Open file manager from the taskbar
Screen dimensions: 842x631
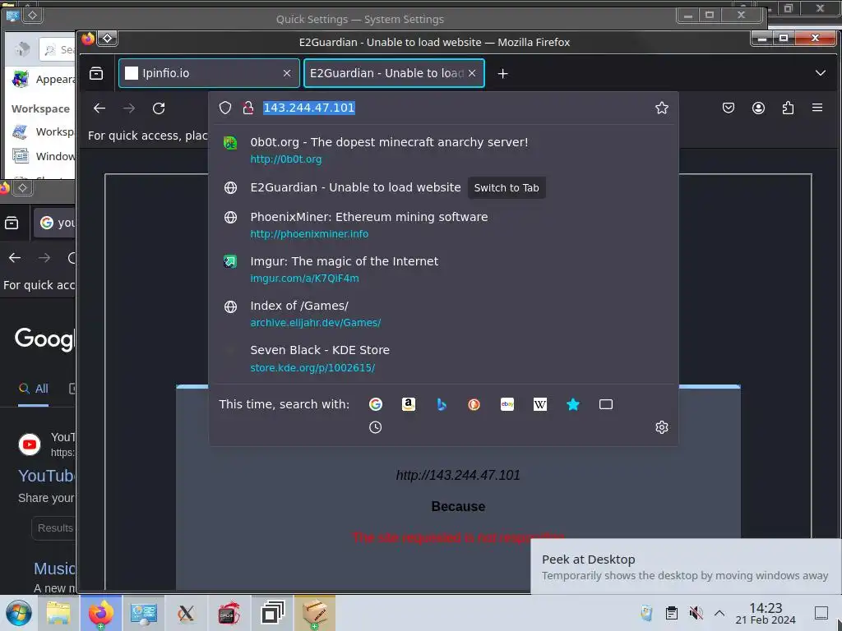[58, 613]
